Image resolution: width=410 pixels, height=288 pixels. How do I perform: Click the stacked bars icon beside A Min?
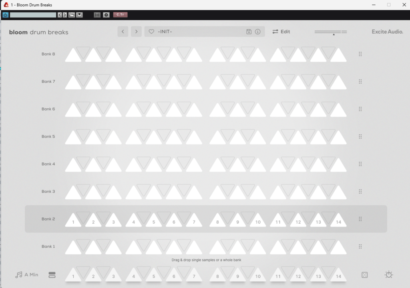(x=52, y=275)
